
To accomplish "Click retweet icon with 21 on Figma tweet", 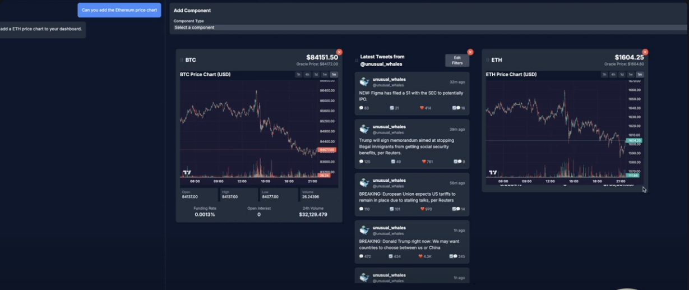I will [x=392, y=108].
